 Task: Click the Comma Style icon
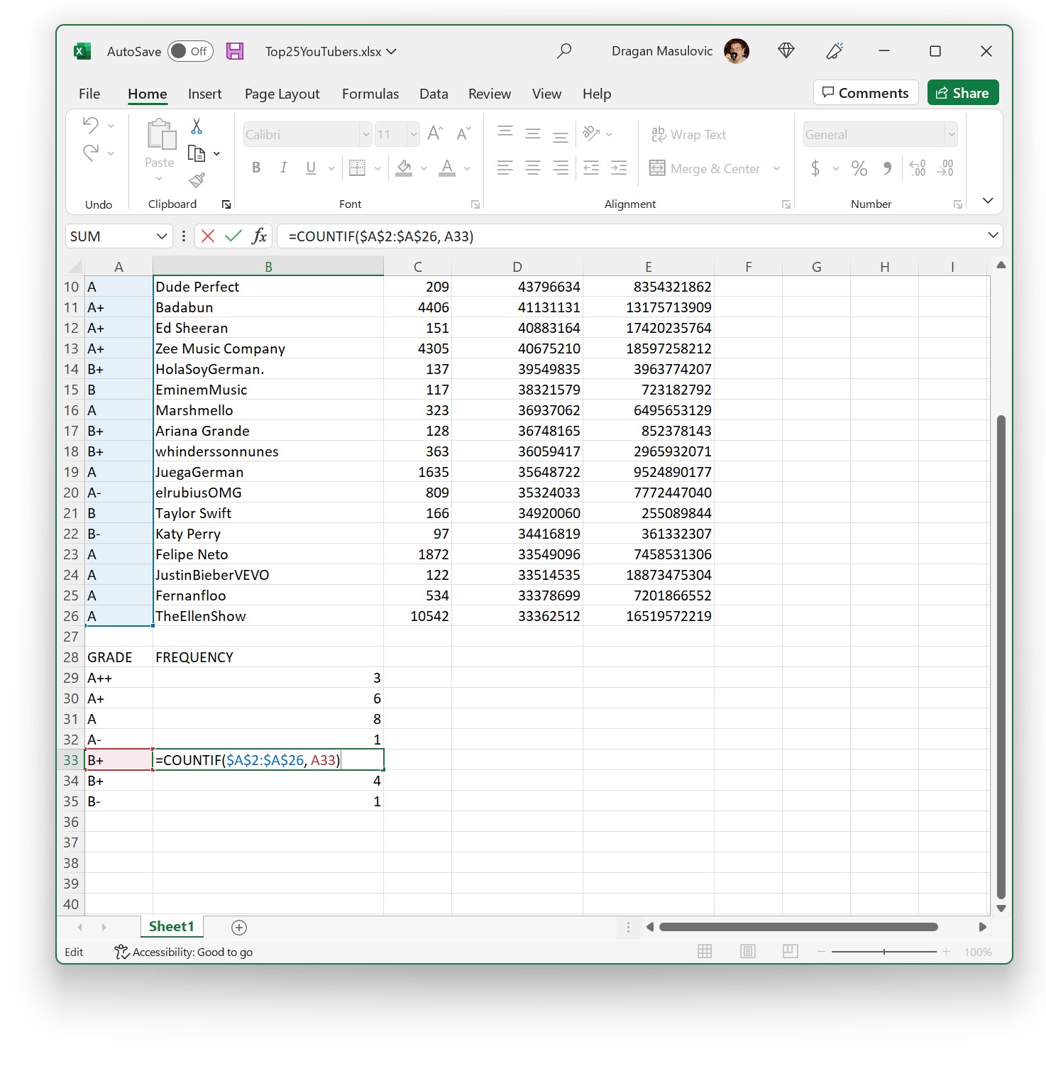click(887, 168)
